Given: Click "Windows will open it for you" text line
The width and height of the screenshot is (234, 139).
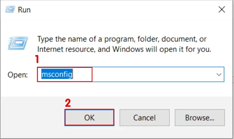Looking at the screenshot, I should [x=162, y=49].
